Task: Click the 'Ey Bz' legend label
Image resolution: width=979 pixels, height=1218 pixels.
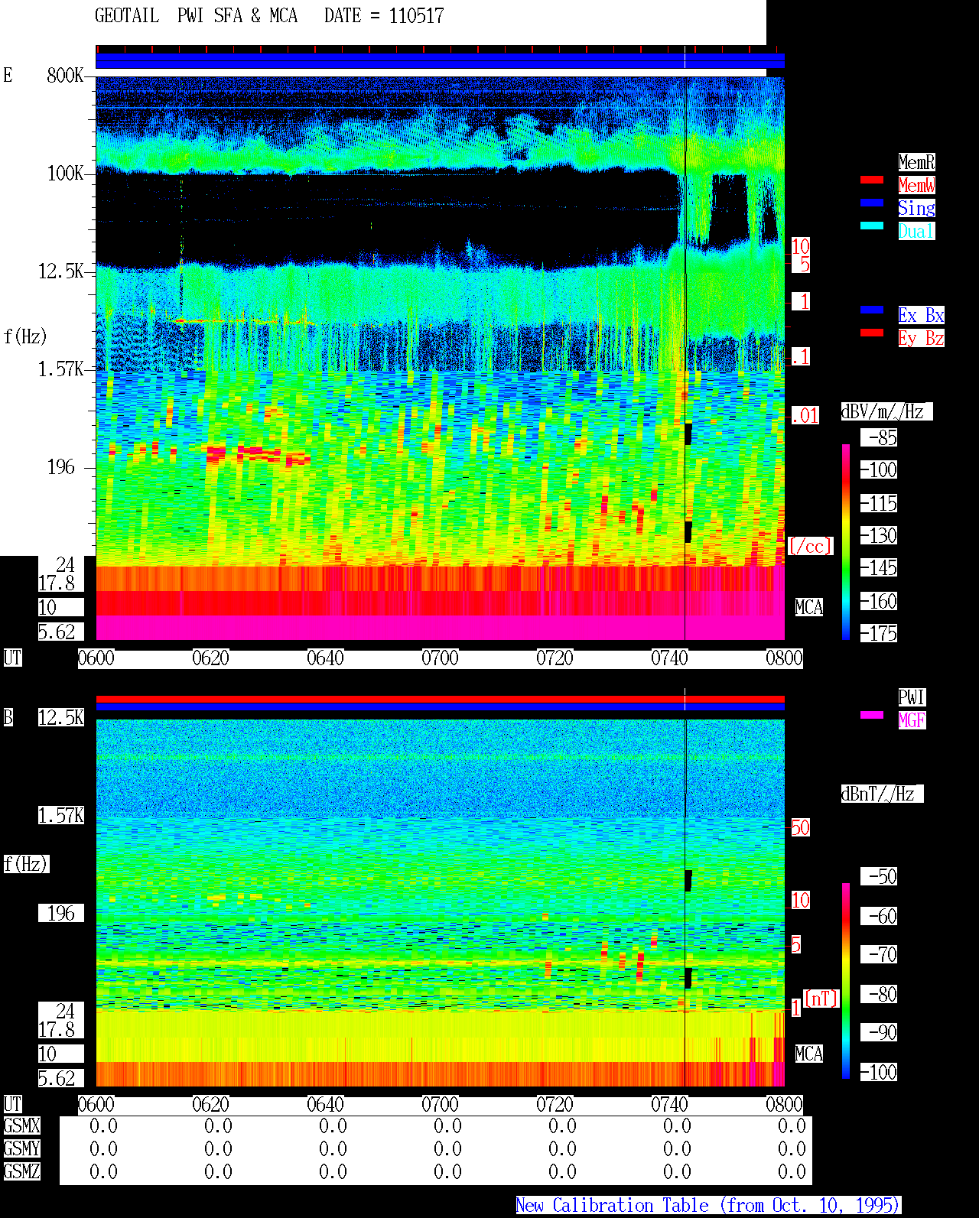Action: (921, 338)
